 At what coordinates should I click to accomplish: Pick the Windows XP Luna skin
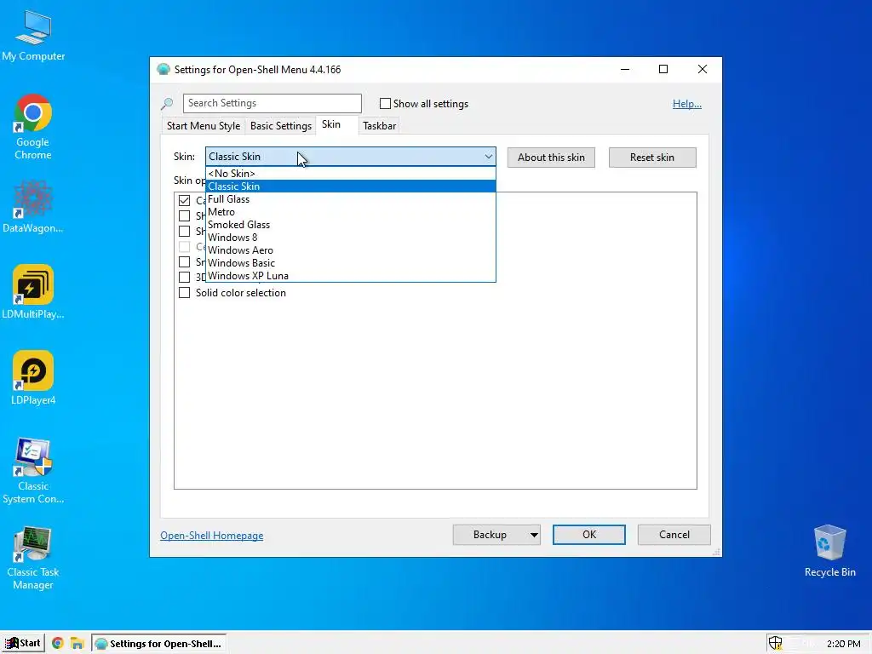pyautogui.click(x=350, y=276)
